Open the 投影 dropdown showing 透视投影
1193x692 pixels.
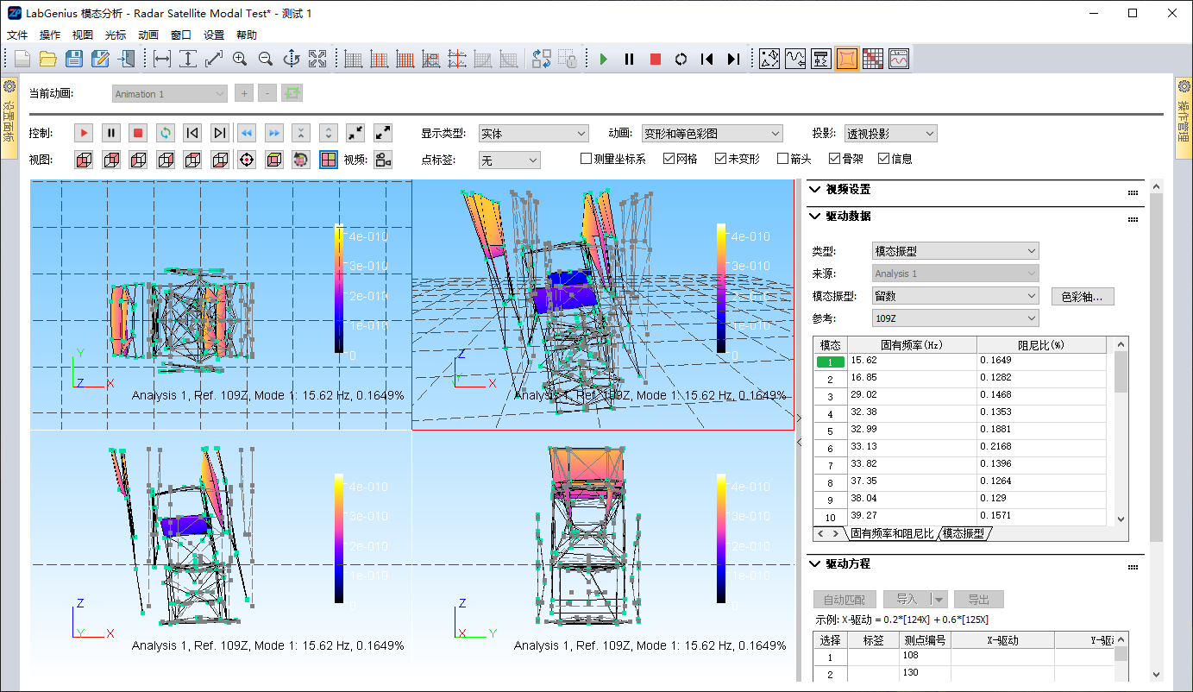(x=891, y=134)
